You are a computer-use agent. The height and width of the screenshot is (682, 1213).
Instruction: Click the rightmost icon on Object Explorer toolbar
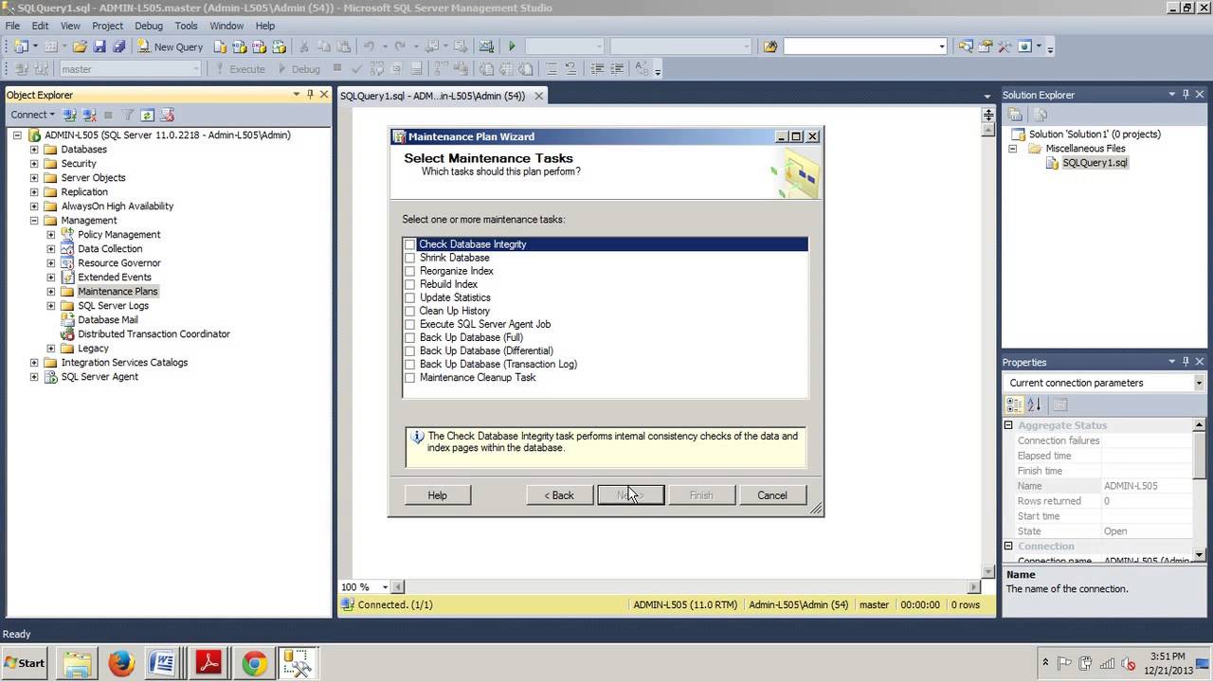pyautogui.click(x=168, y=115)
